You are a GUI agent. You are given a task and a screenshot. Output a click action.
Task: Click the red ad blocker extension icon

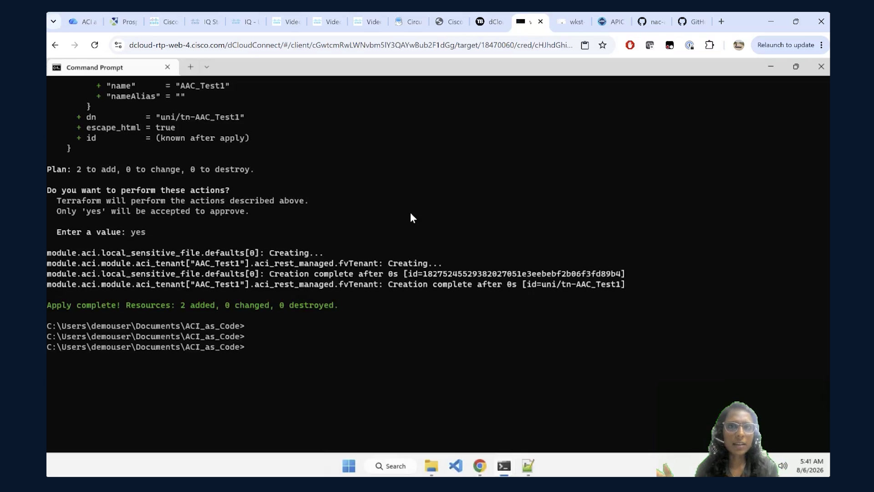(x=630, y=45)
